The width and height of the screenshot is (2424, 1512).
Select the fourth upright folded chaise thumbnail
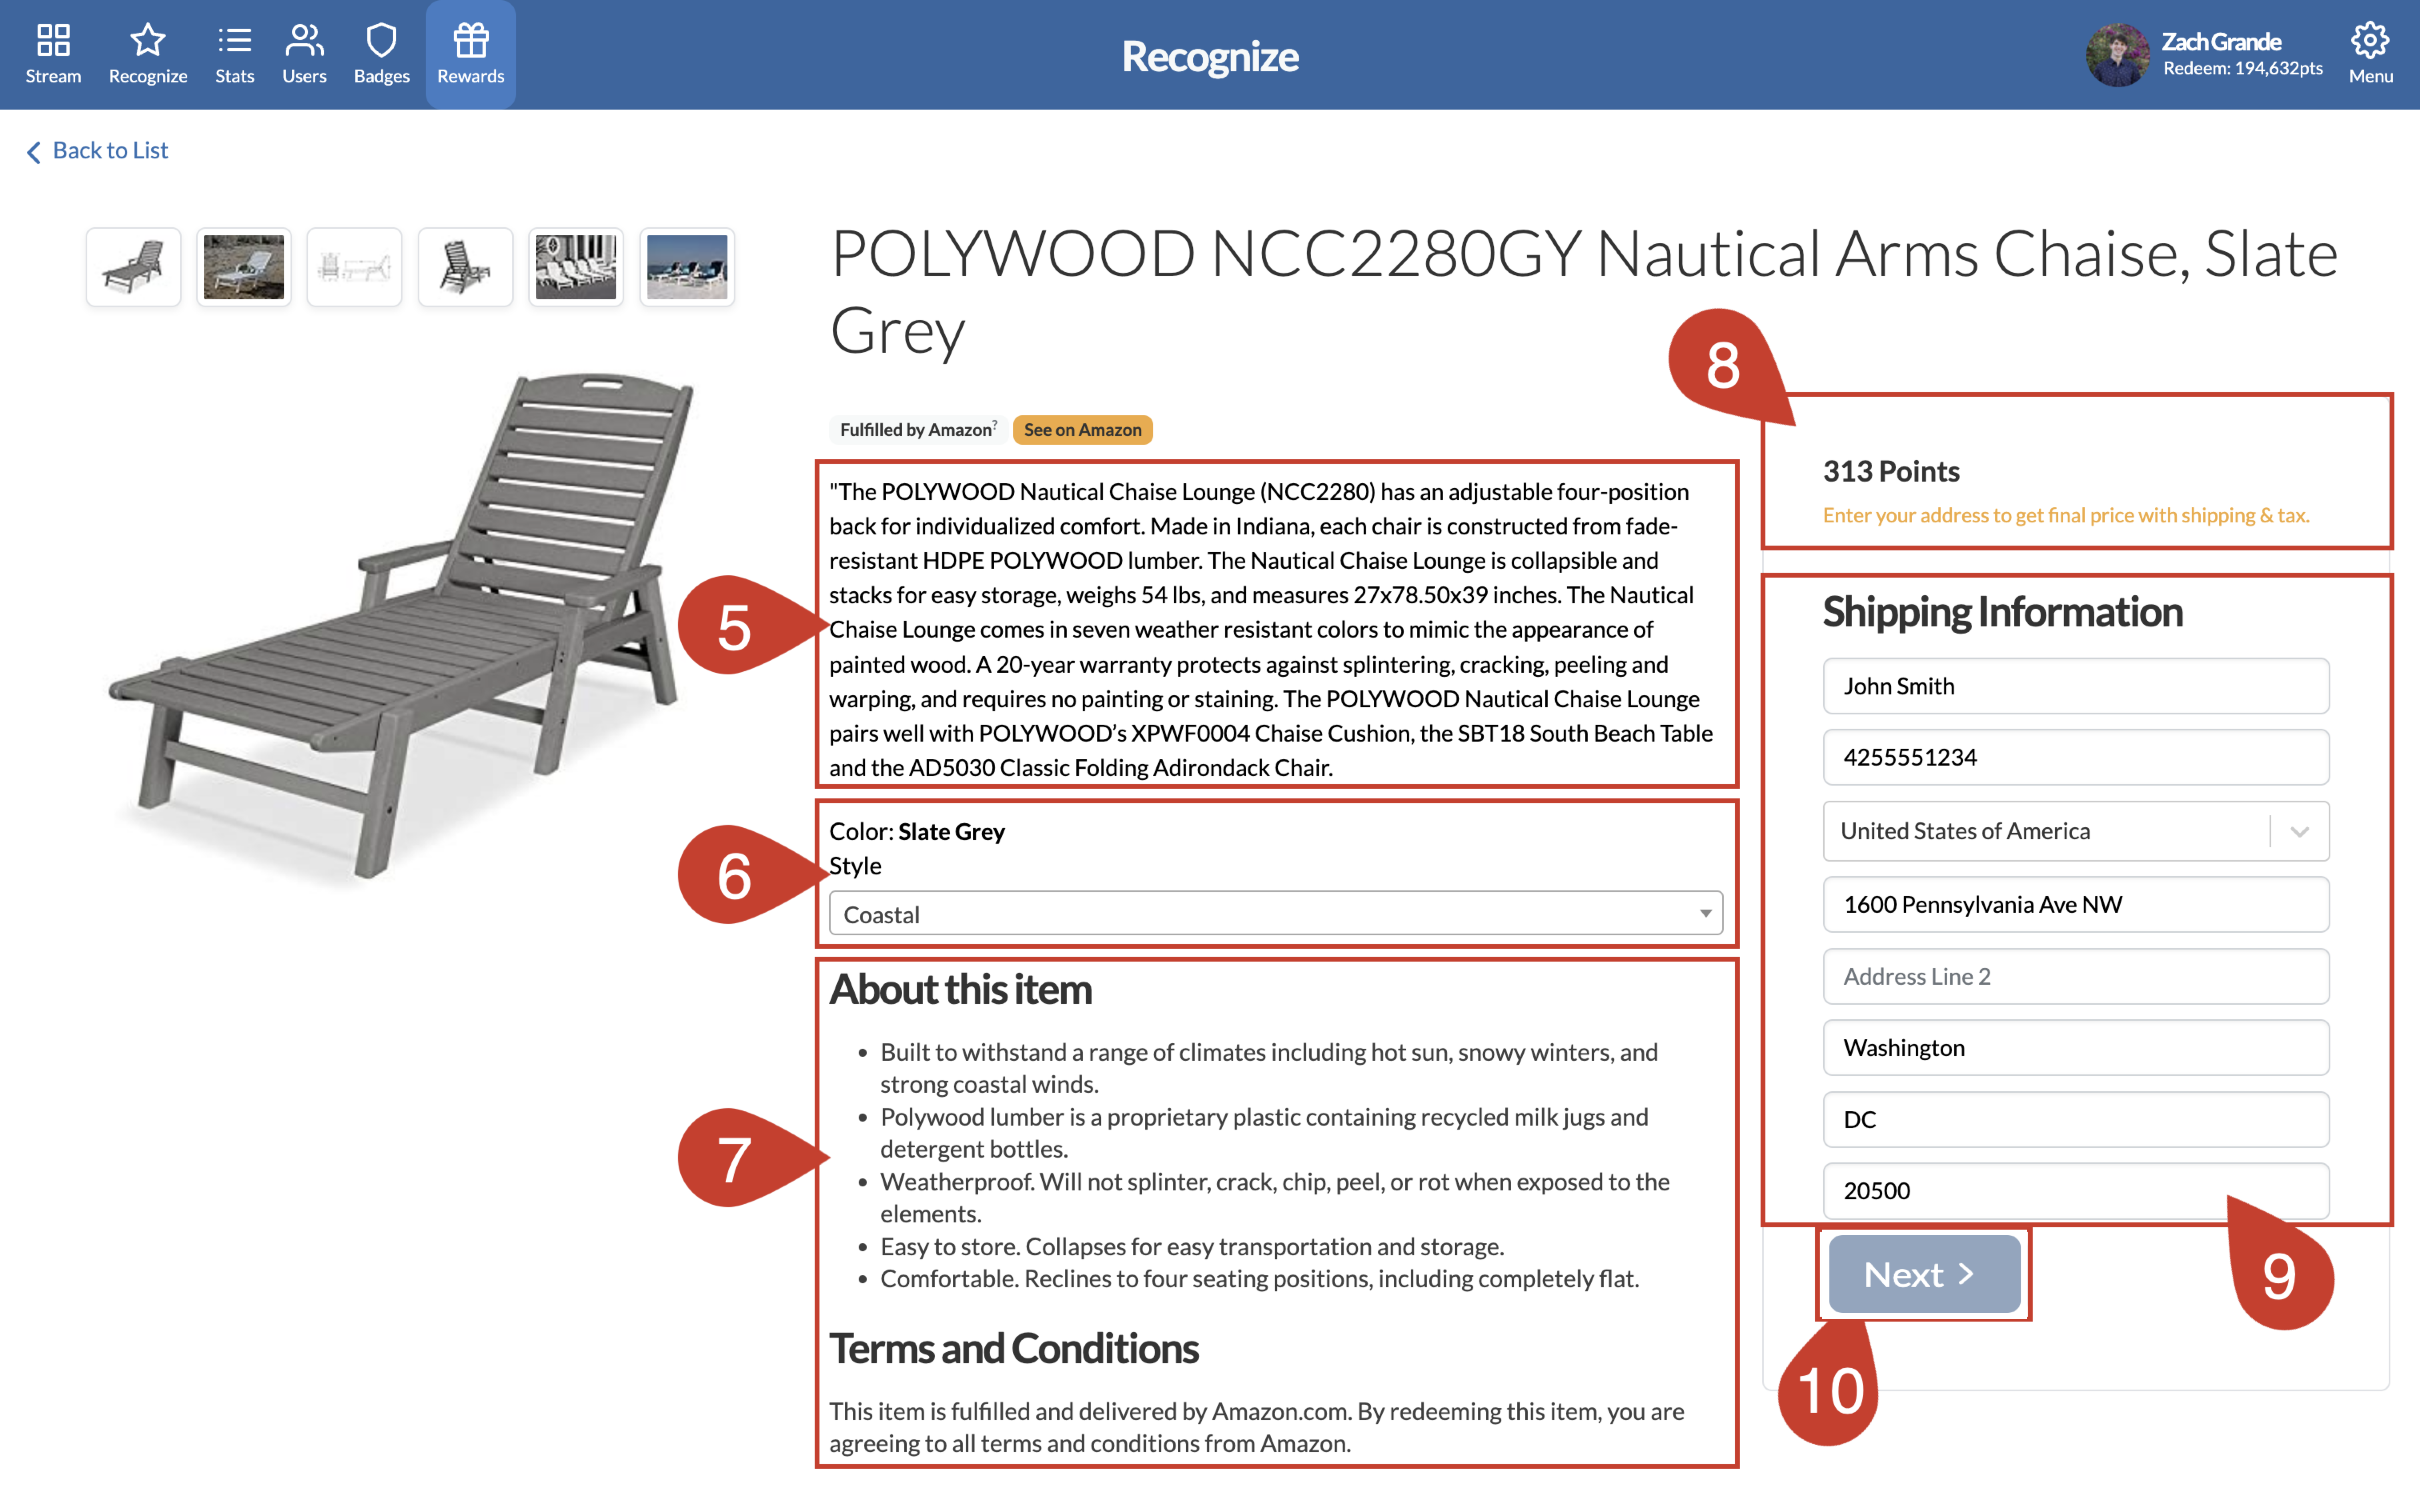click(466, 267)
